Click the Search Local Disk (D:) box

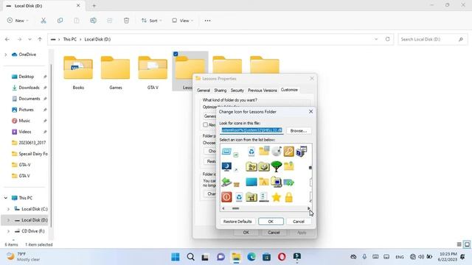pyautogui.click(x=433, y=39)
